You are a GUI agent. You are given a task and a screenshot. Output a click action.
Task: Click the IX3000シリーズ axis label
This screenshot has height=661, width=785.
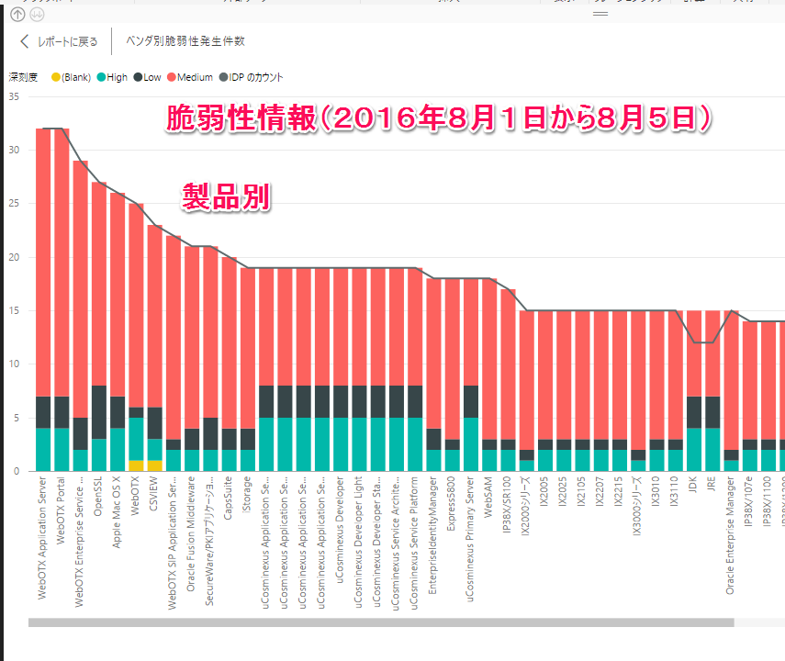[638, 506]
